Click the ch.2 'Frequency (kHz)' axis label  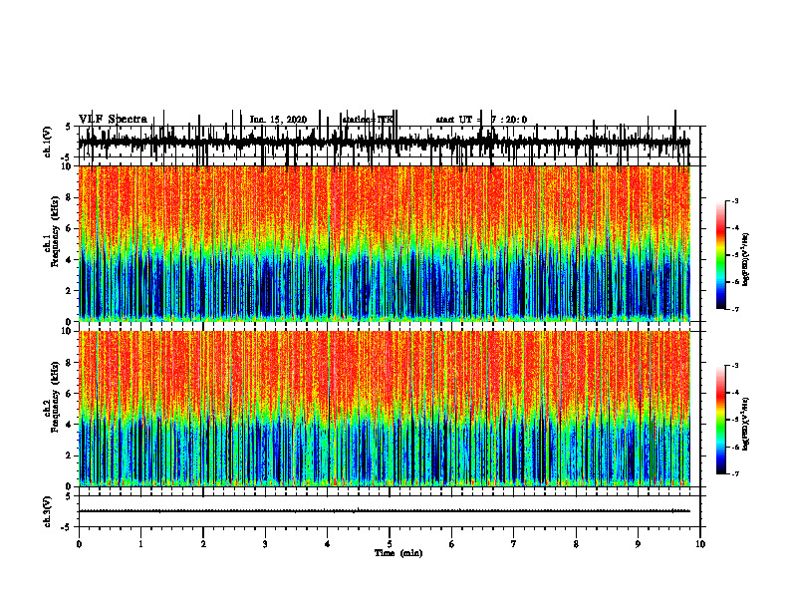coord(55,396)
